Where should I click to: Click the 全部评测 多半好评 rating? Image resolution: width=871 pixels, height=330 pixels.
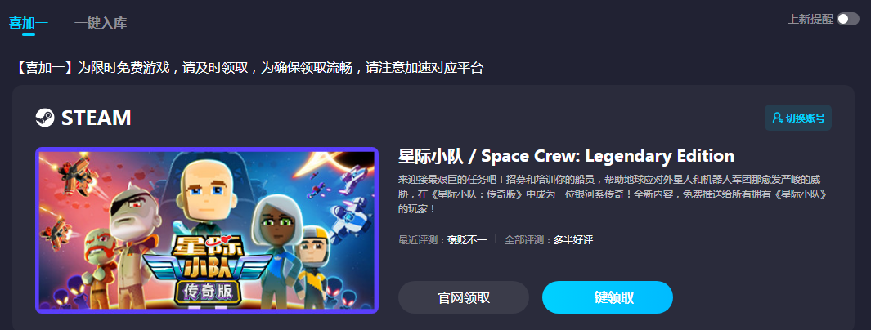[x=549, y=240]
